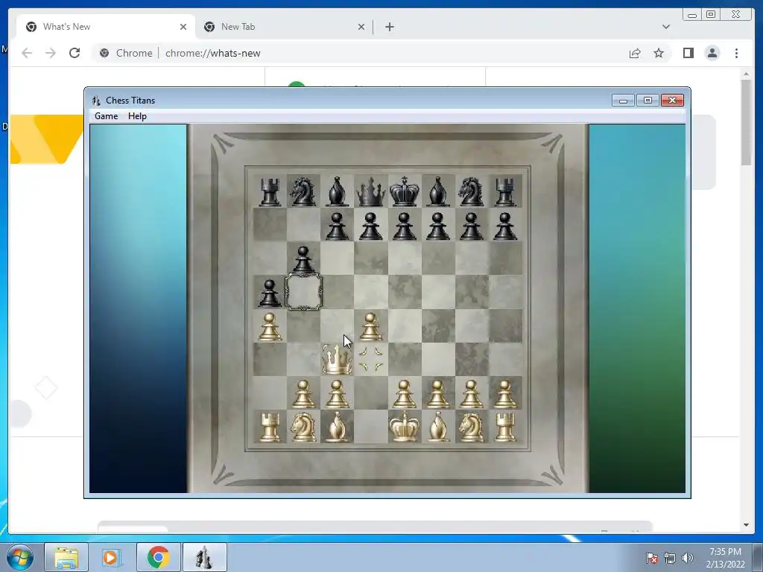
Task: Select the white bishop on f1
Action: tap(438, 427)
